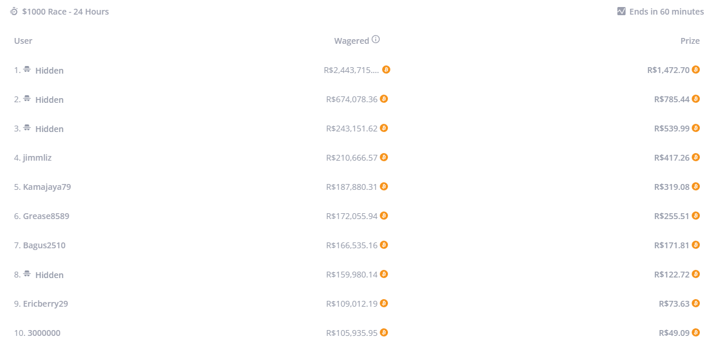Open Bagus2510's user profile
Image resolution: width=711 pixels, height=347 pixels.
[44, 245]
